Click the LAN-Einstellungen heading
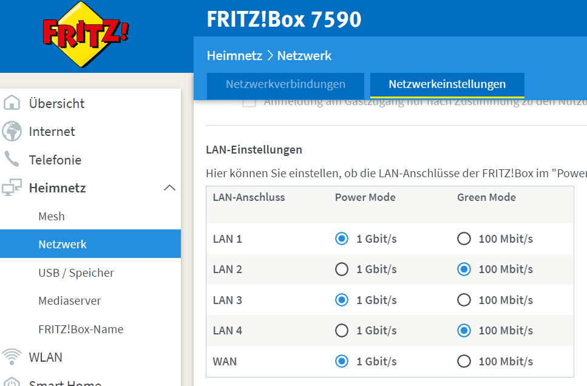 click(254, 150)
